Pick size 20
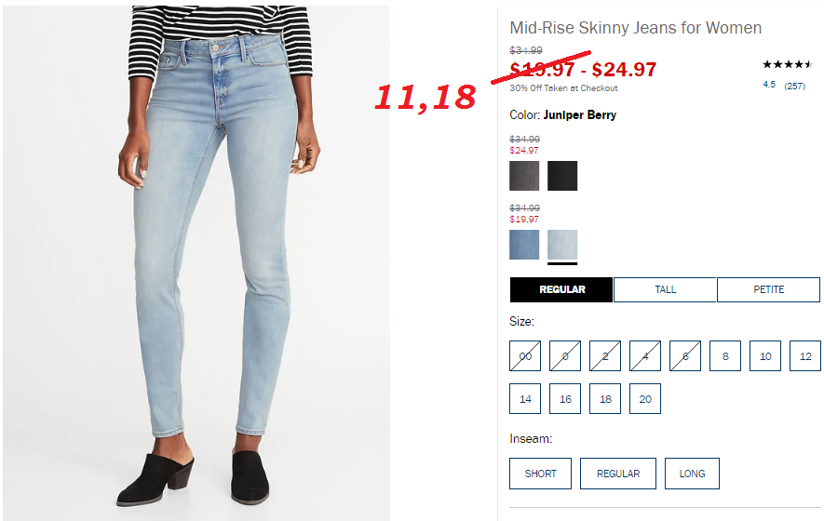This screenshot has width=824, height=521. tap(645, 398)
